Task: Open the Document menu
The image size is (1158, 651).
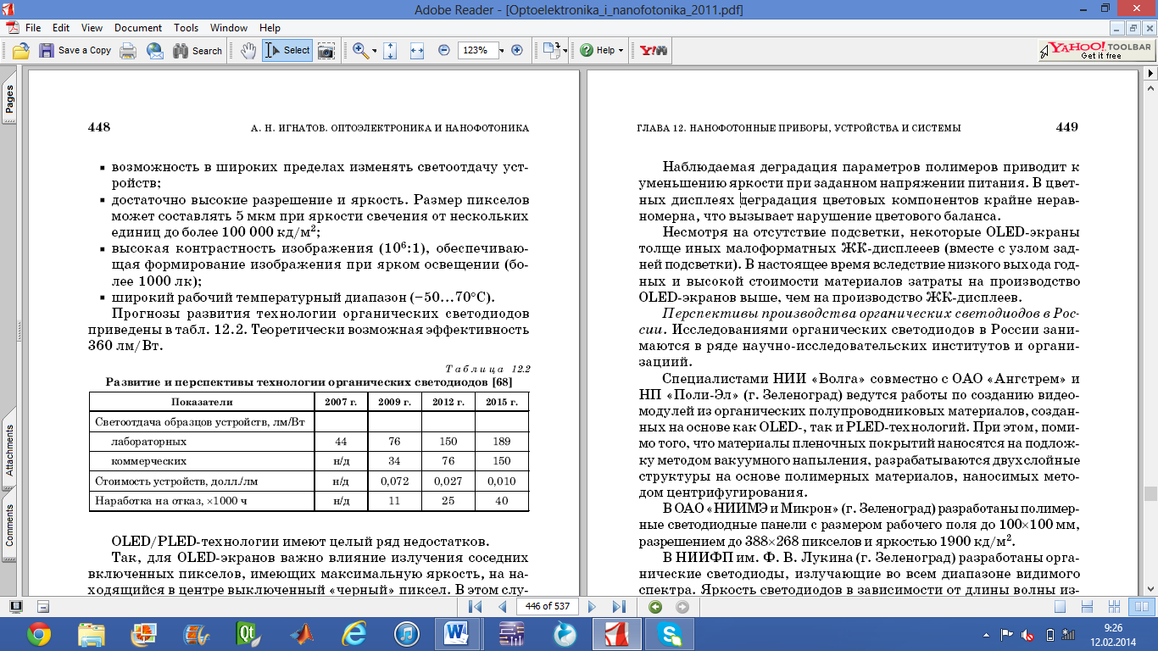Action: pyautogui.click(x=138, y=28)
